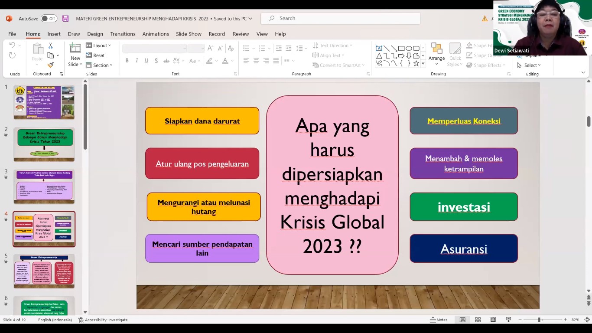Click the Reset slide button
Image resolution: width=592 pixels, height=333 pixels.
95,55
